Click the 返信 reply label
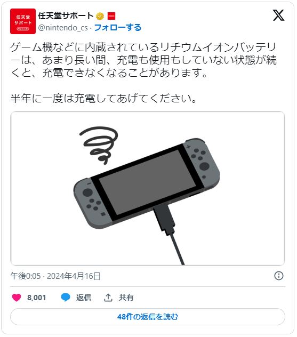297x337 pixels. pos(84,298)
